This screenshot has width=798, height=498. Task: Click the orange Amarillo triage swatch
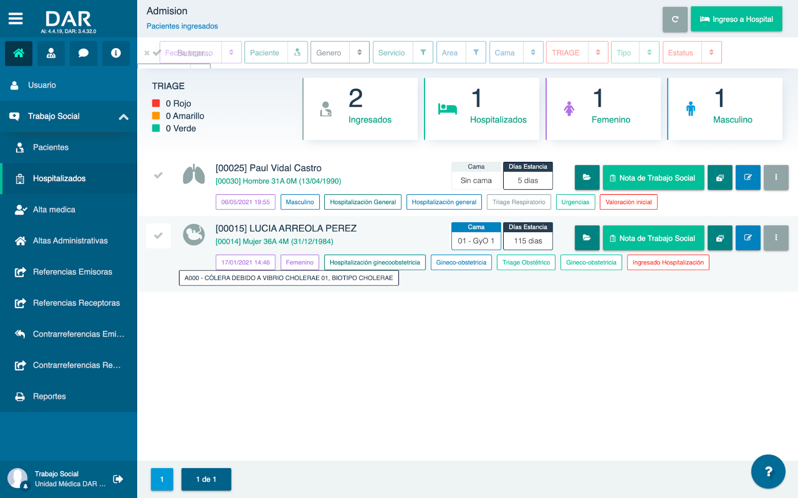156,116
